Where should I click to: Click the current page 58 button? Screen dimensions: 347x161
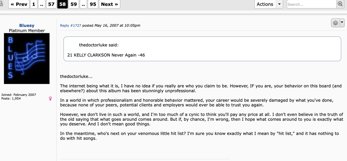pyautogui.click(x=63, y=4)
